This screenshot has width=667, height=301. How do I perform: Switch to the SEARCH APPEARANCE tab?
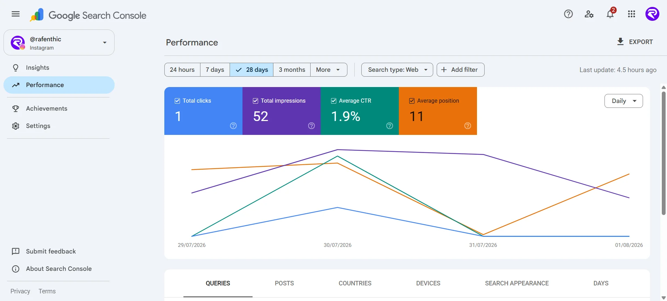(517, 283)
